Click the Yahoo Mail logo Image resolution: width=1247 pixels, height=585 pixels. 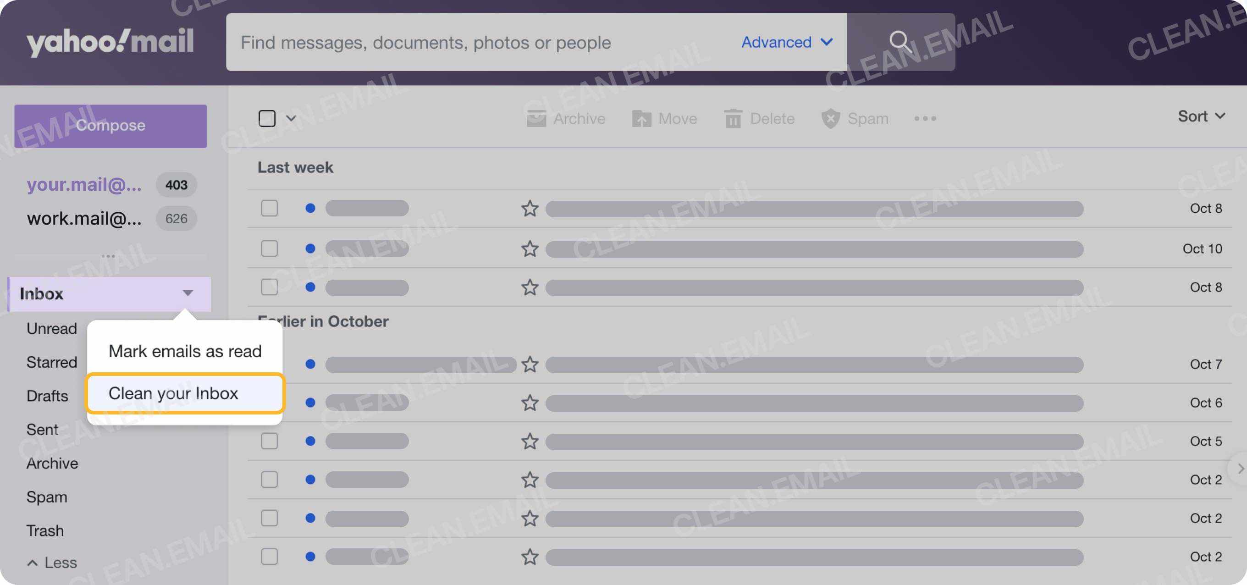[x=110, y=42]
